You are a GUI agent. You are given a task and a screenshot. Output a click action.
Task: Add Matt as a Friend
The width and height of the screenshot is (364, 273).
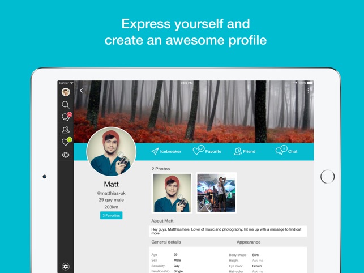click(245, 151)
